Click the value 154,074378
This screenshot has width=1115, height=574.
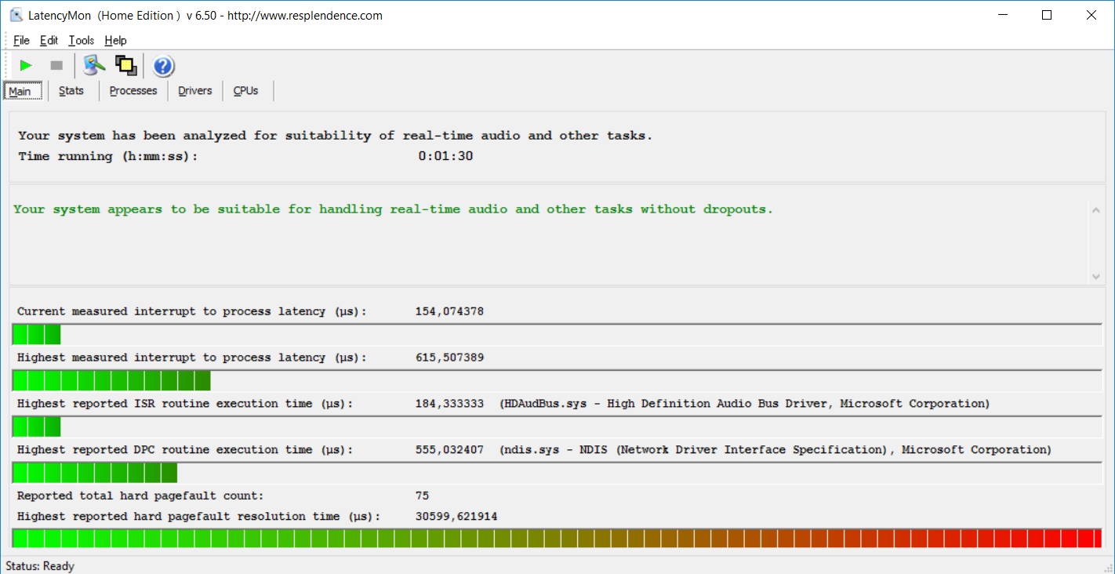pyautogui.click(x=449, y=311)
